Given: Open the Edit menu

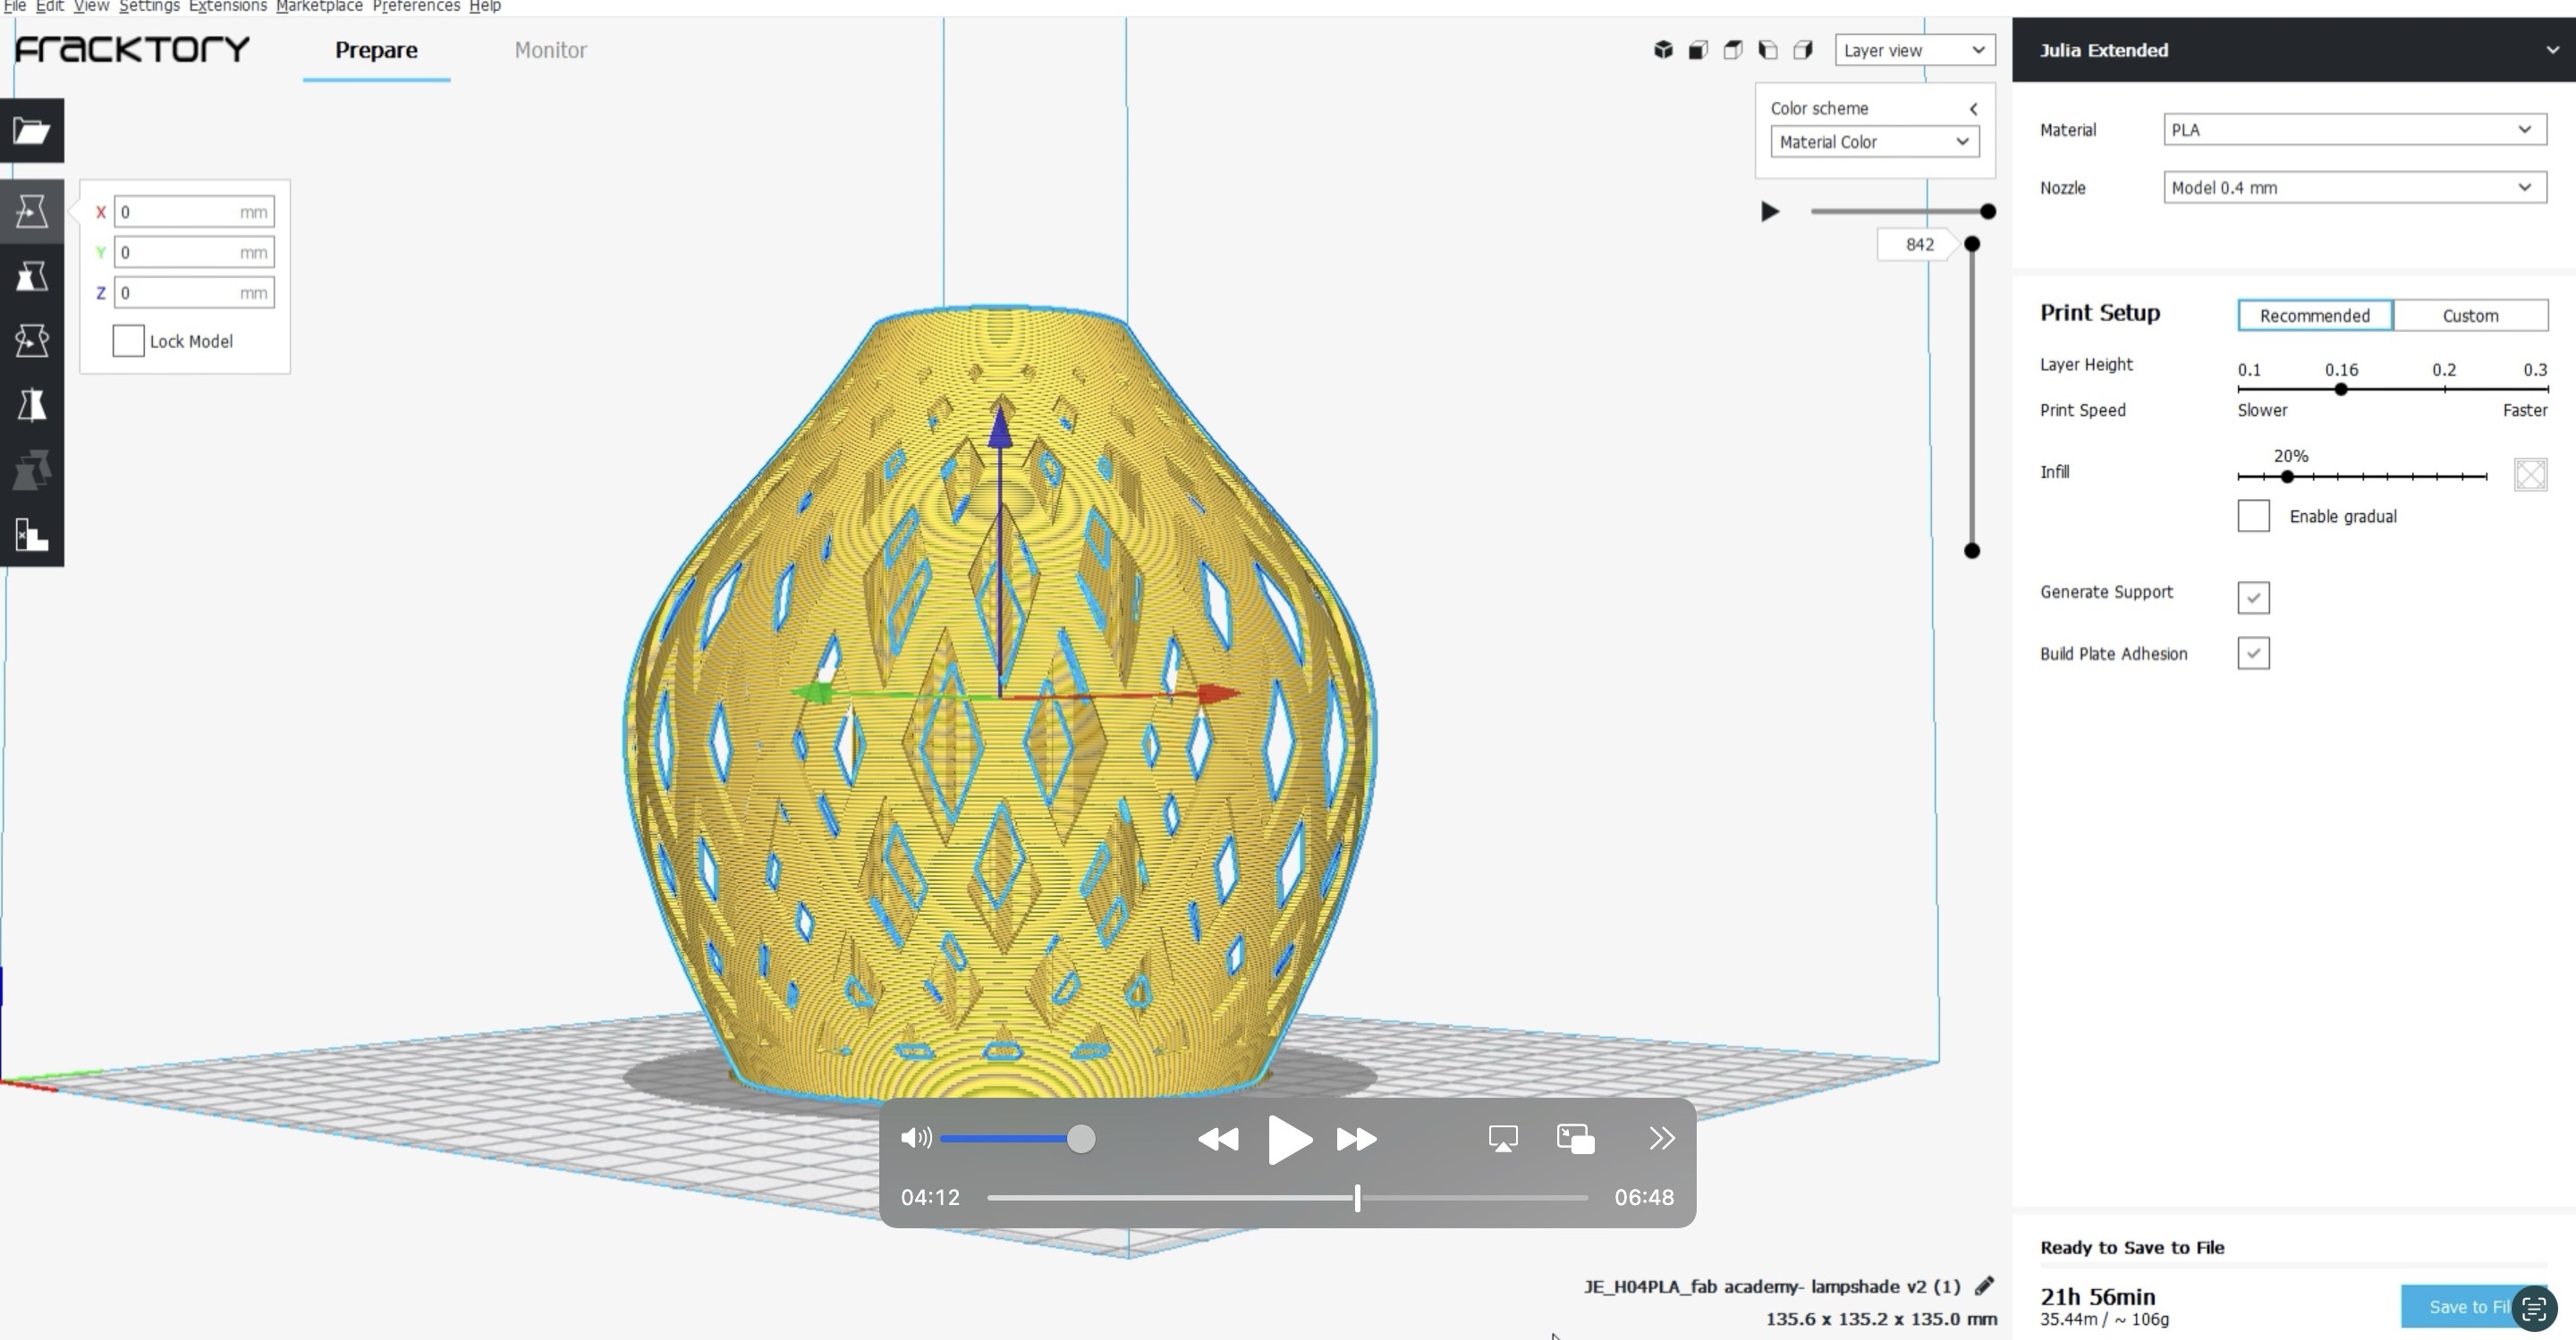Looking at the screenshot, I should tap(50, 6).
